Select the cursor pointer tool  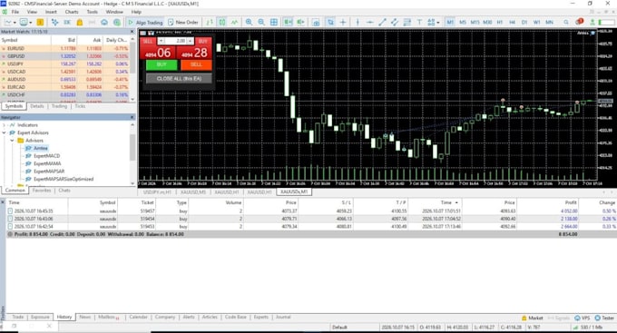pyautogui.click(x=330, y=23)
